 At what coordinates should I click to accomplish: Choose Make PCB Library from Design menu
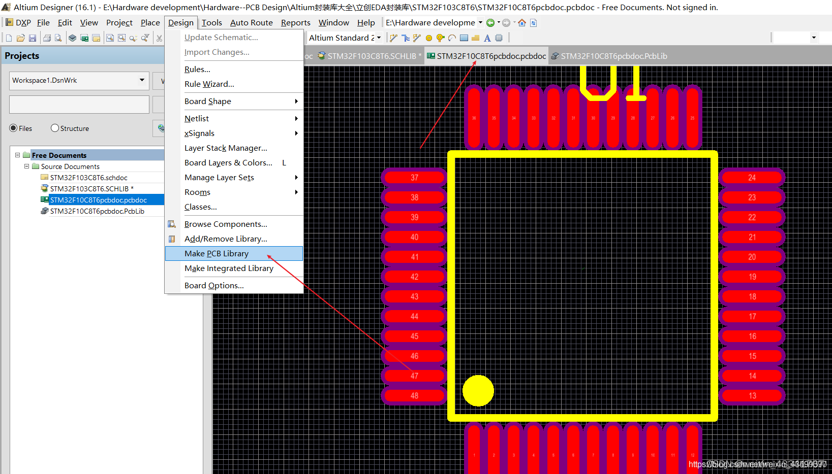coord(234,254)
